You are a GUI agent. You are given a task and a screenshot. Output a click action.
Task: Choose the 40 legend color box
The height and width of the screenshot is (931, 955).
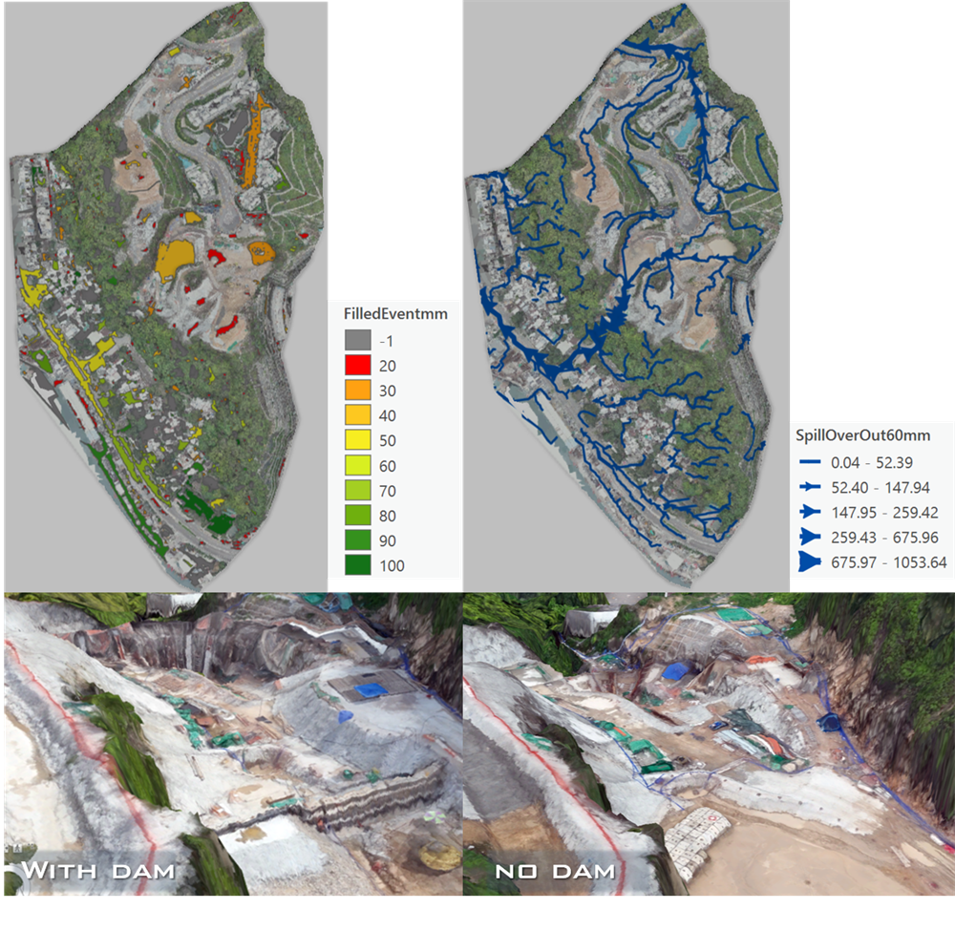click(358, 415)
